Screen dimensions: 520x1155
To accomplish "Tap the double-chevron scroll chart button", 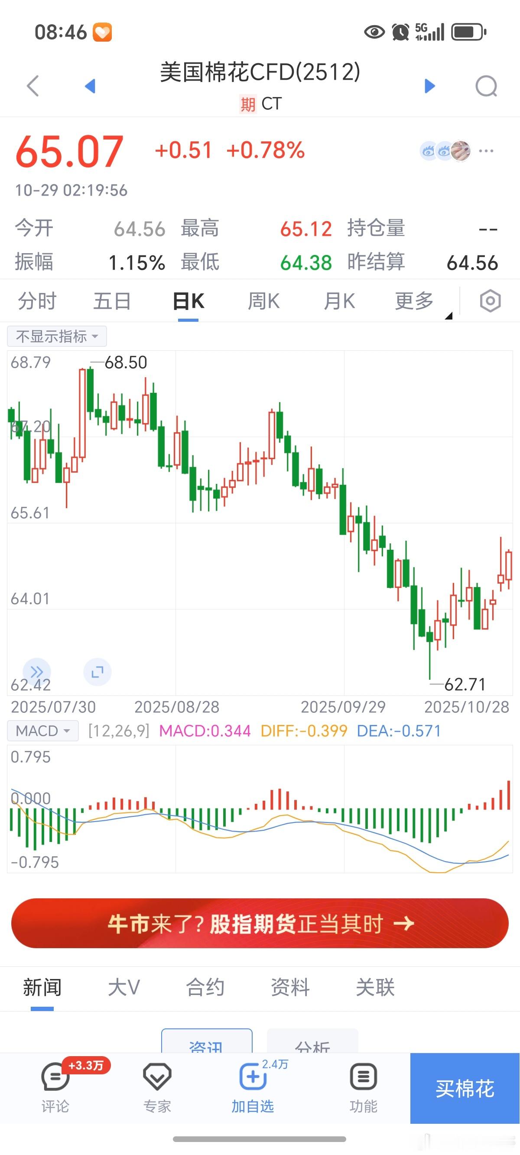I will pyautogui.click(x=37, y=672).
